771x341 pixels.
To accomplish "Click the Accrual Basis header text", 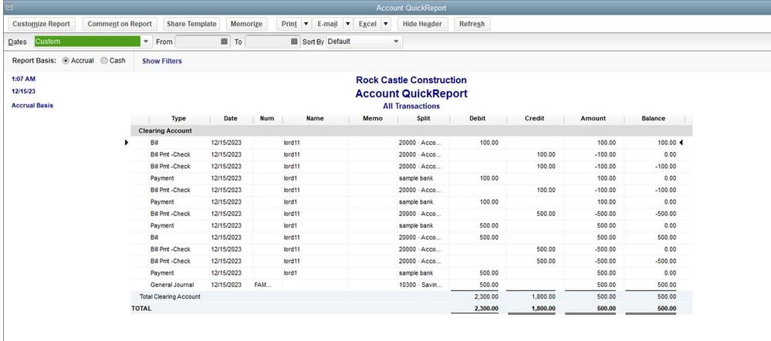I will (32, 105).
